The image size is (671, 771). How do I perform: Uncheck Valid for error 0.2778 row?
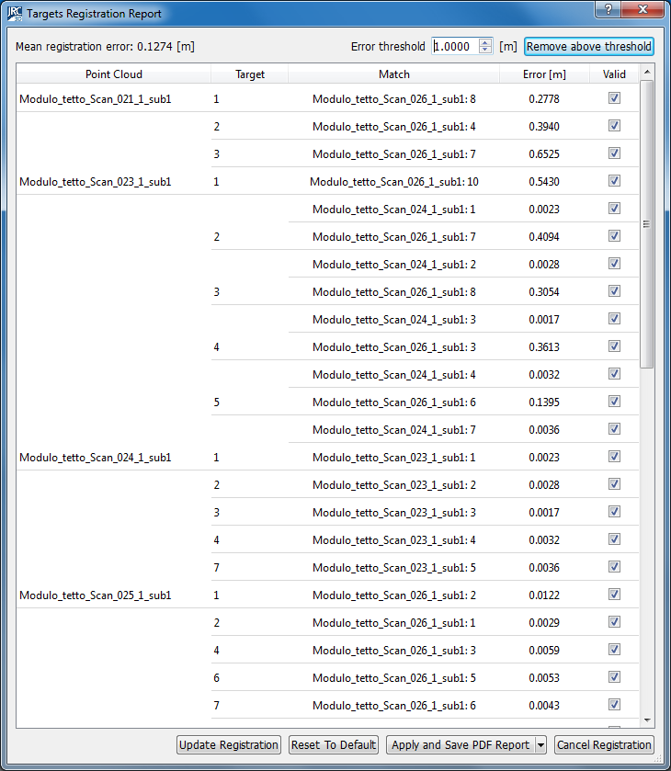(x=614, y=98)
